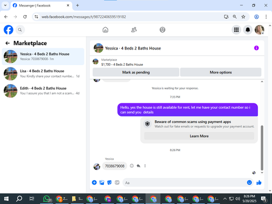Screen dimensions: 272x204
Task: Bookmark this page star
Action: coord(243,17)
